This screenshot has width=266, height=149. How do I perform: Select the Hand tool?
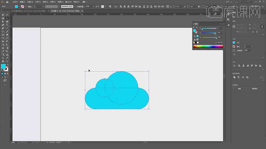(x=3, y=61)
